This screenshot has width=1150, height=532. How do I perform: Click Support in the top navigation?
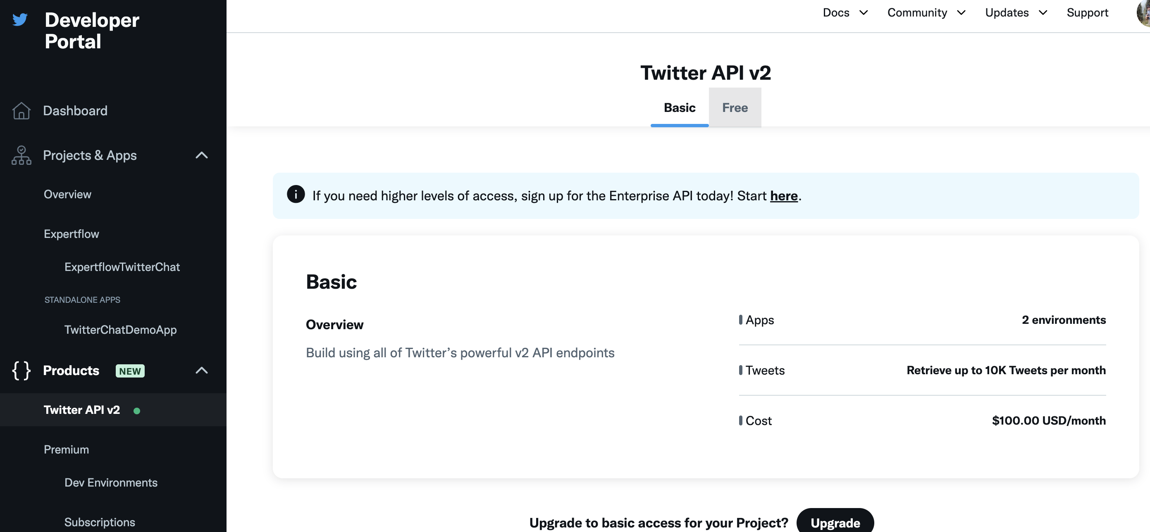tap(1088, 12)
